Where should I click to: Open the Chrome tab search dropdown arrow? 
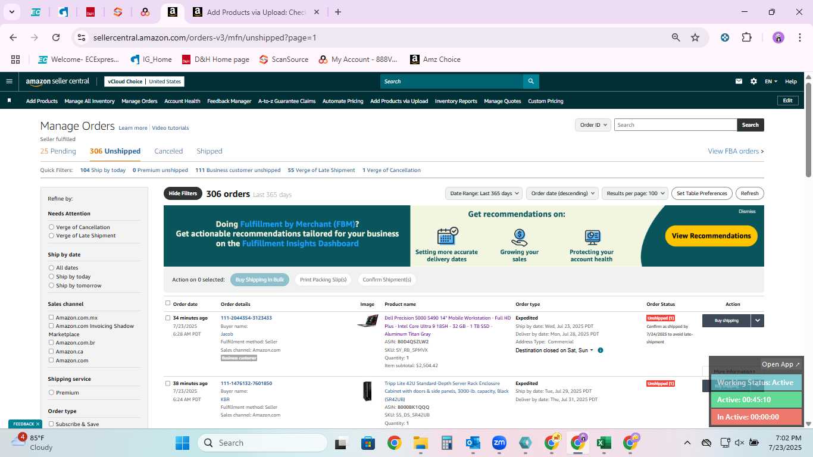pos(11,12)
